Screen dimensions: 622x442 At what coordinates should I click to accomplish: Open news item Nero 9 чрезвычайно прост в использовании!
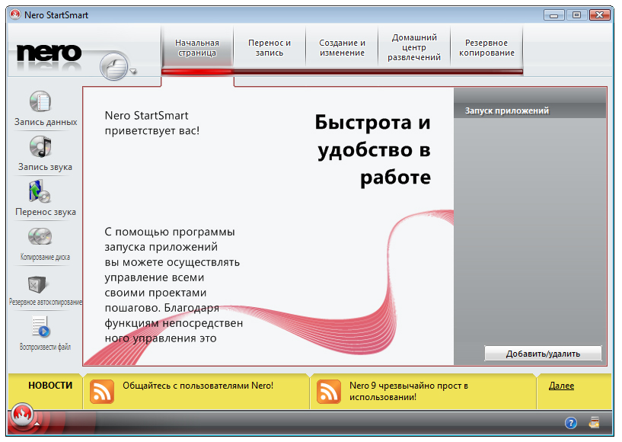click(x=409, y=391)
